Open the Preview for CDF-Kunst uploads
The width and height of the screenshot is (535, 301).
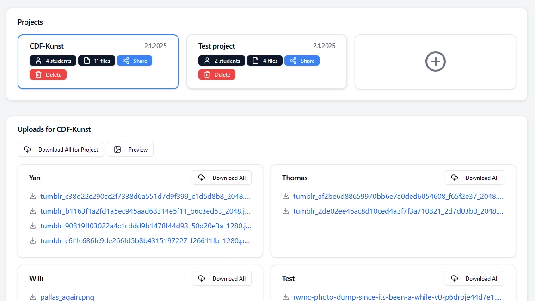tap(130, 149)
